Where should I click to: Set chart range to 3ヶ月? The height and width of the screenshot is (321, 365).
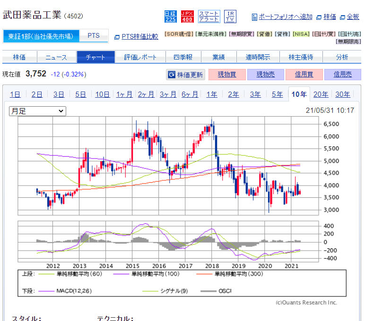click(x=168, y=94)
